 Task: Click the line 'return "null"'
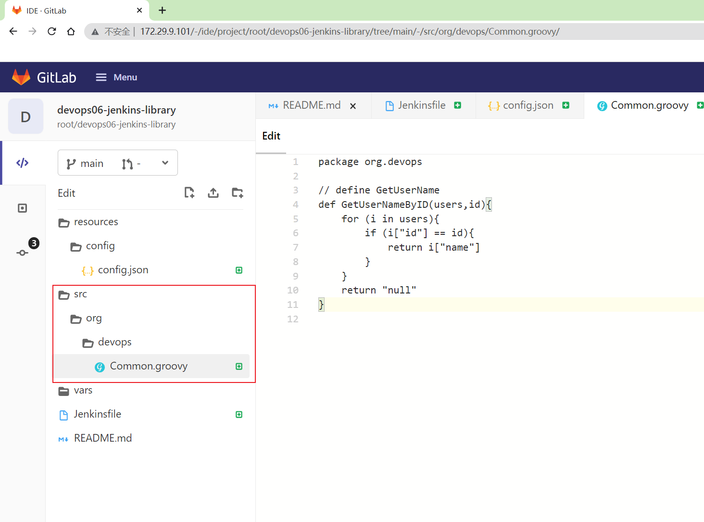(x=379, y=291)
